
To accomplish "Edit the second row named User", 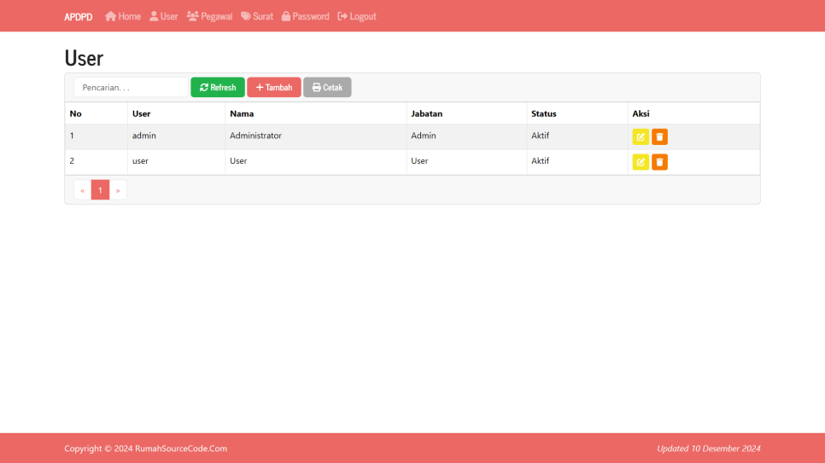I will click(641, 162).
